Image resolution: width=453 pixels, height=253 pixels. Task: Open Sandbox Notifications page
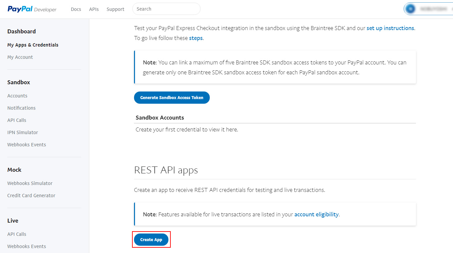point(22,108)
